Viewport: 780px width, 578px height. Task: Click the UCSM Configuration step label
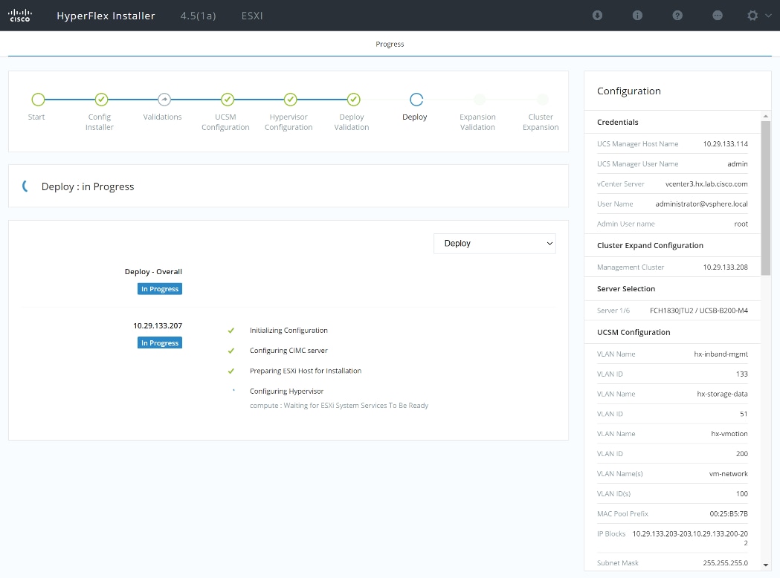(225, 122)
